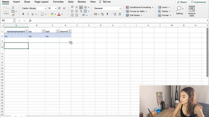209x117 pixels.
Task: Align cell text right
Action: pyautogui.click(x=81, y=11)
